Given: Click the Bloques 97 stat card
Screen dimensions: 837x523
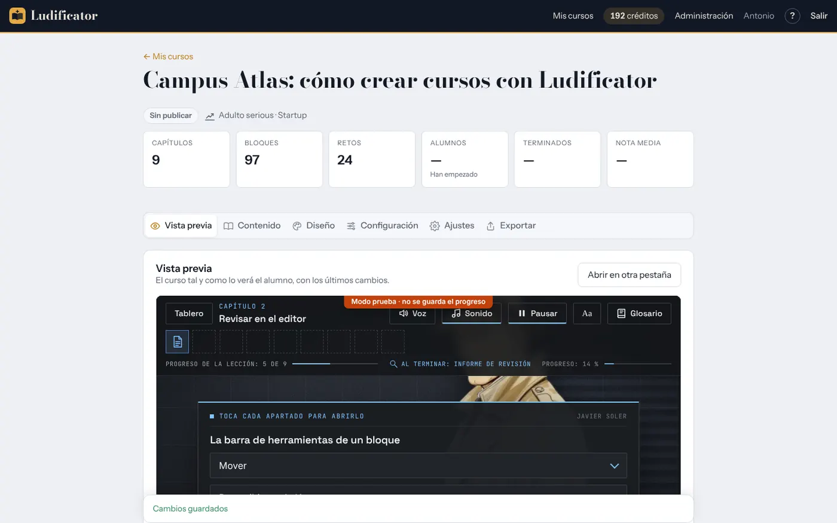Looking at the screenshot, I should click(x=279, y=160).
